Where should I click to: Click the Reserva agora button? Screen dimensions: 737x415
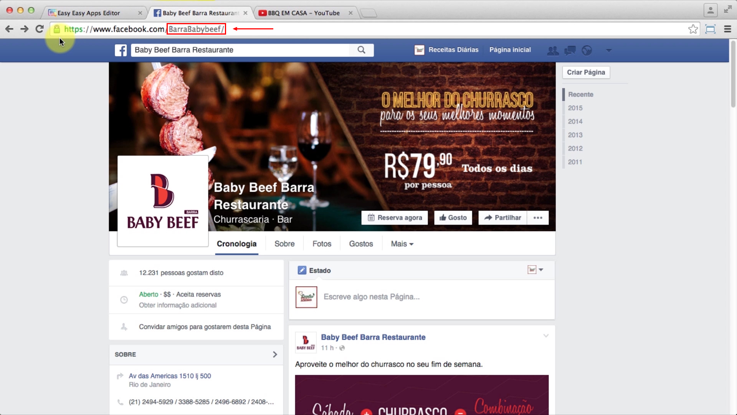[395, 217]
